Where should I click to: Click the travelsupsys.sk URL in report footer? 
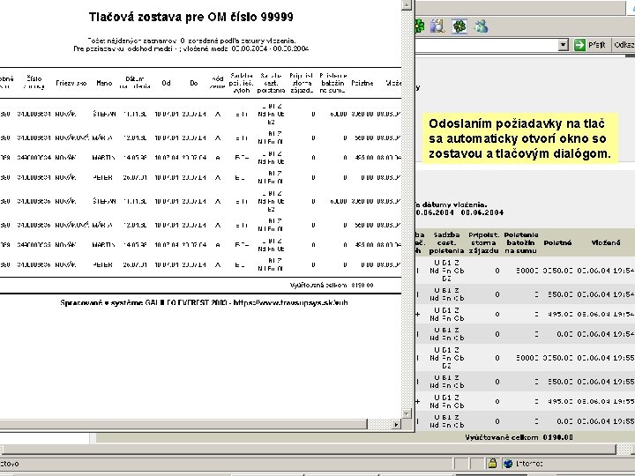tap(291, 302)
